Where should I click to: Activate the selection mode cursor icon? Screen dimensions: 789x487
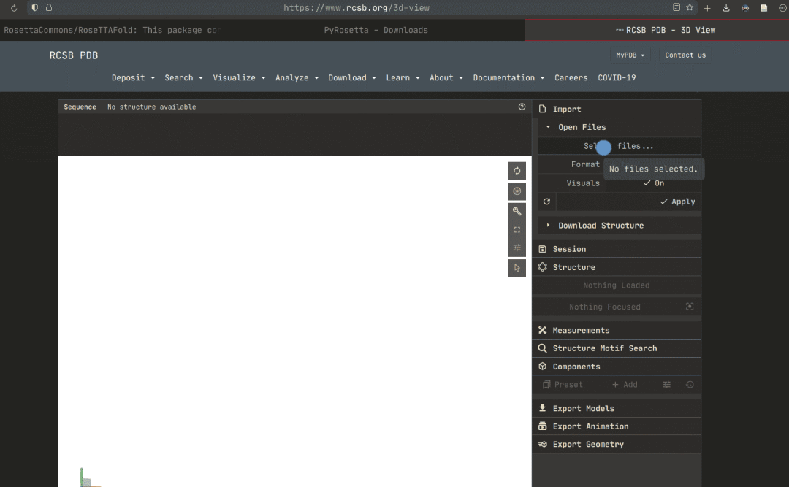[517, 268]
